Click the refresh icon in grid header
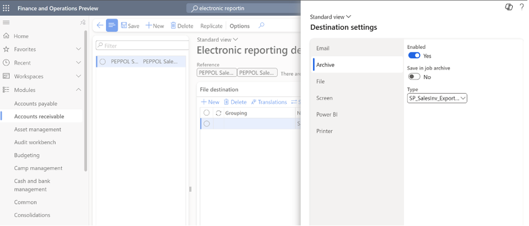Screen dimensions: 529x226 pyautogui.click(x=218, y=113)
